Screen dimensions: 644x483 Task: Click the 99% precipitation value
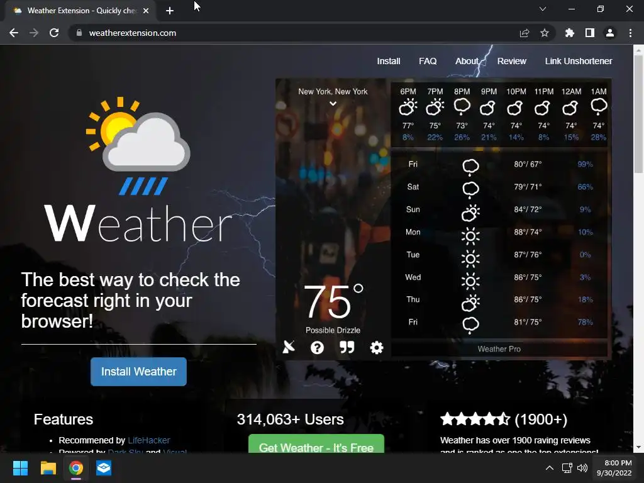click(586, 164)
